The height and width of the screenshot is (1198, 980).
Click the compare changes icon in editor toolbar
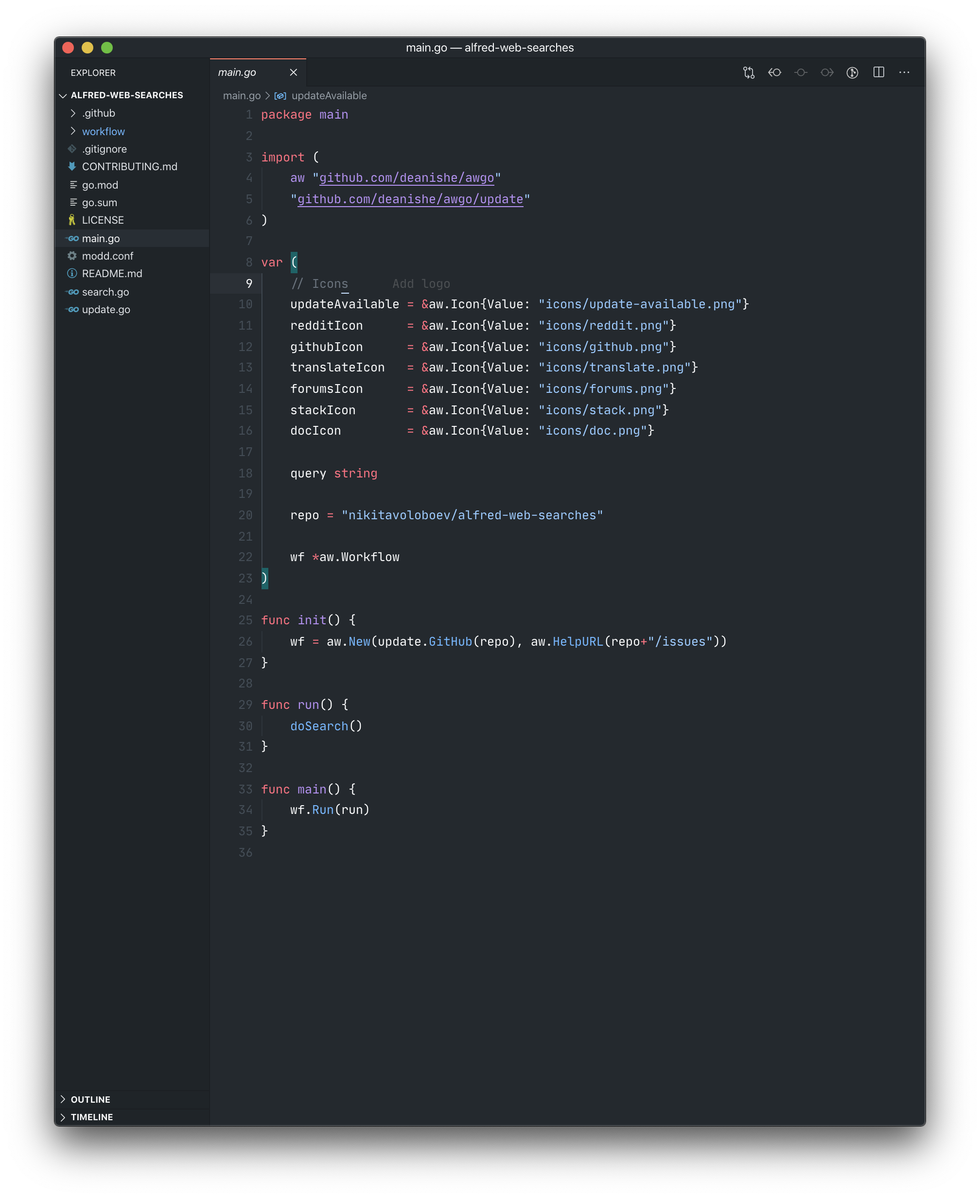click(x=749, y=72)
